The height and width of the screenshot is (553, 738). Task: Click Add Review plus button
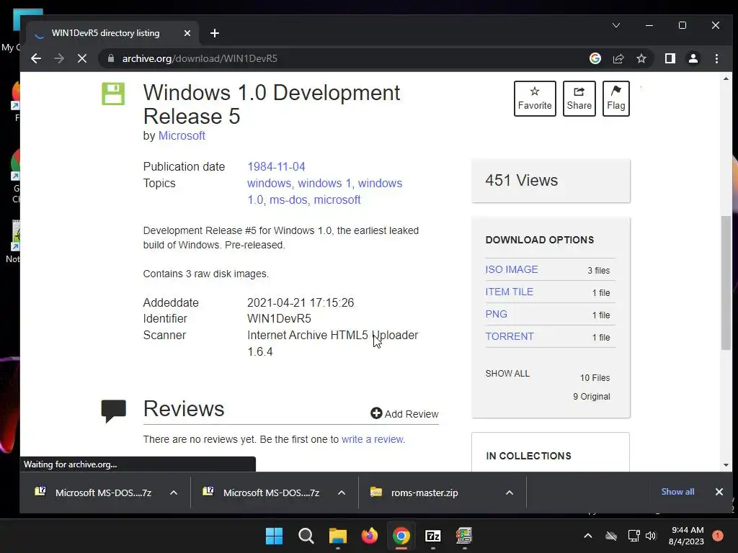404,413
